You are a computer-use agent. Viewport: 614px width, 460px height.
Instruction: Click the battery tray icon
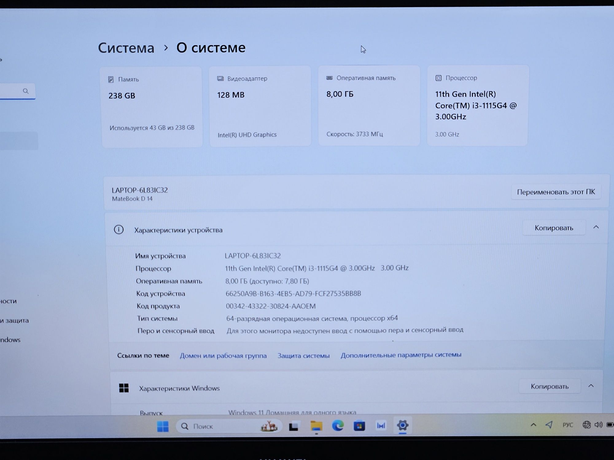click(610, 425)
